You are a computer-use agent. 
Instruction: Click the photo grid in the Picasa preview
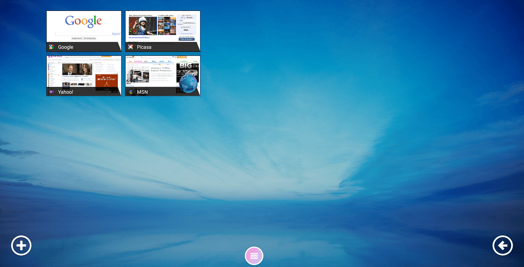tap(167, 26)
